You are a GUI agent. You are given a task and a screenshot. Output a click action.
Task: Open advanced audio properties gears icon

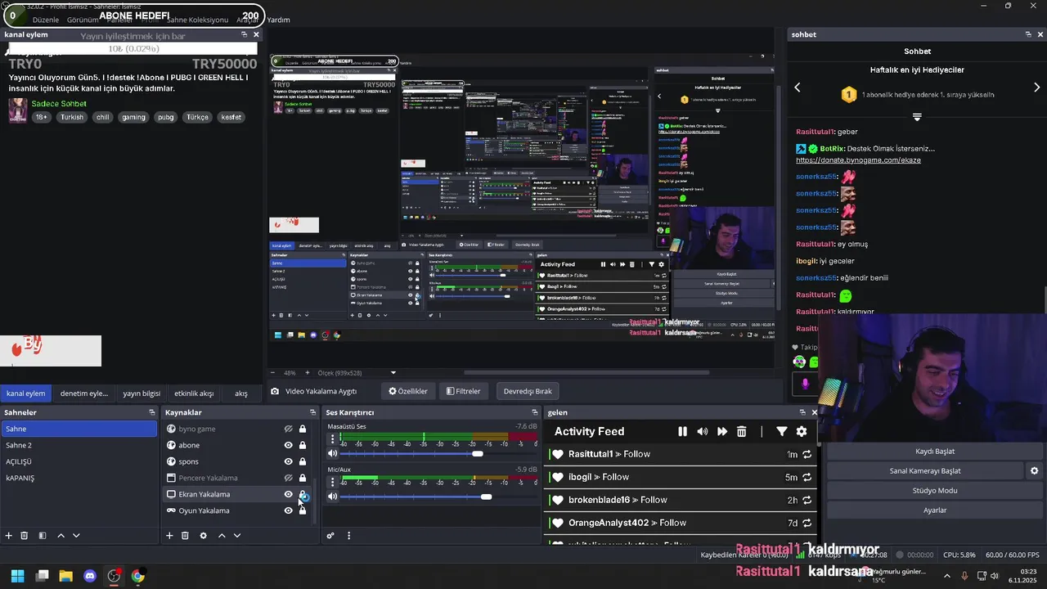tap(330, 536)
